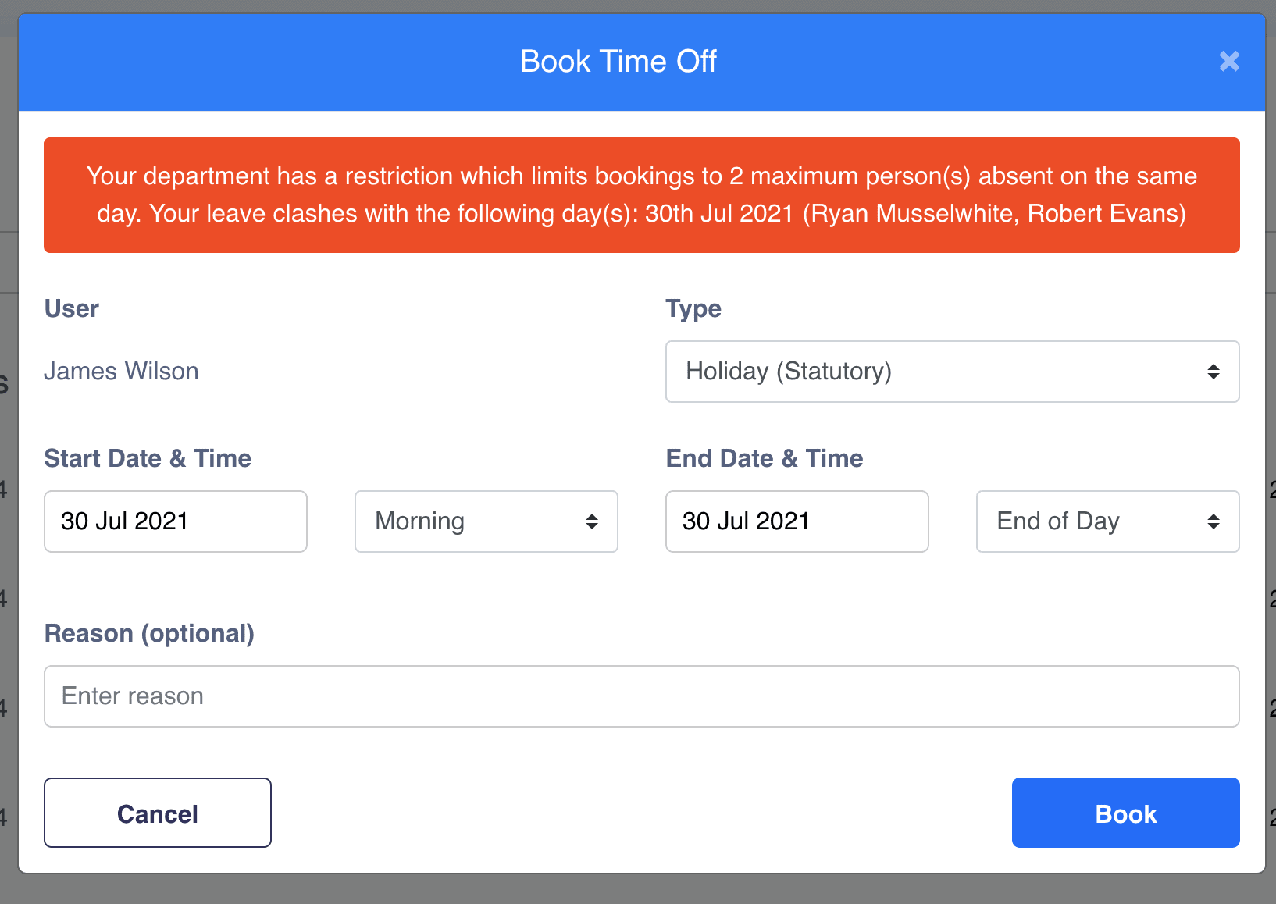1276x904 pixels.
Task: Click the start date field
Action: click(176, 521)
